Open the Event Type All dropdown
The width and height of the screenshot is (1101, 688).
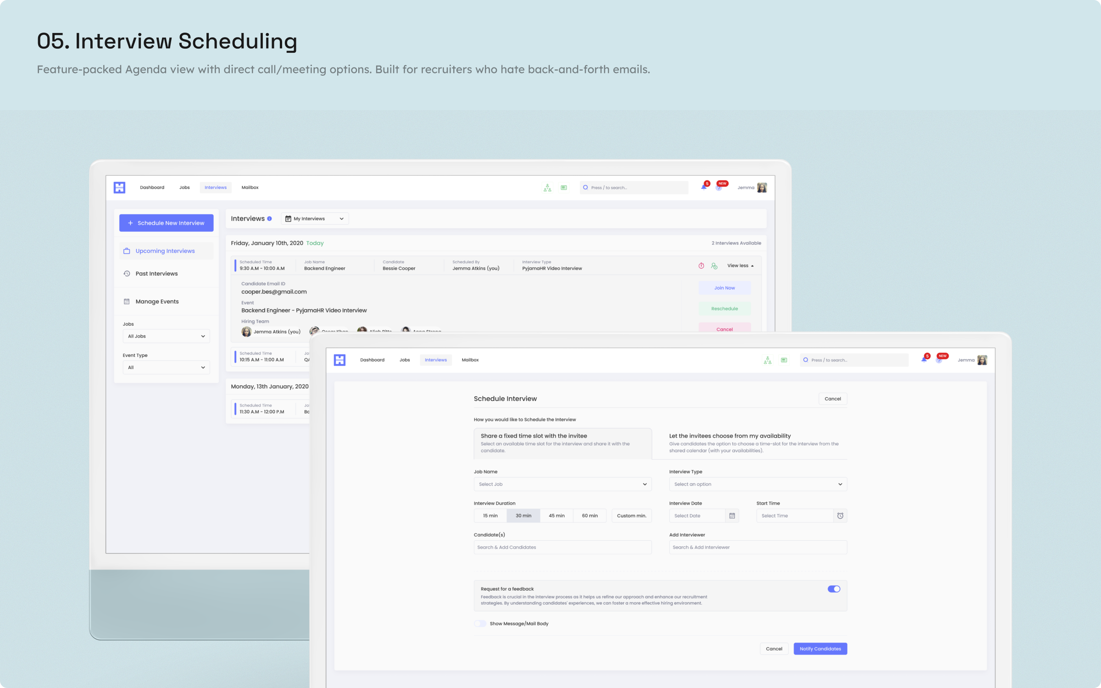166,367
